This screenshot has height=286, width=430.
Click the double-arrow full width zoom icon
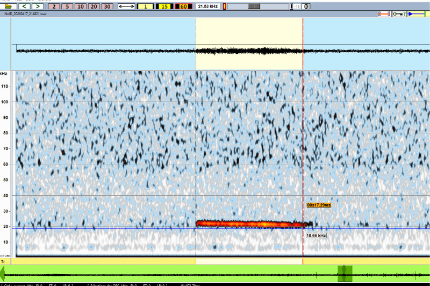(x=126, y=6)
